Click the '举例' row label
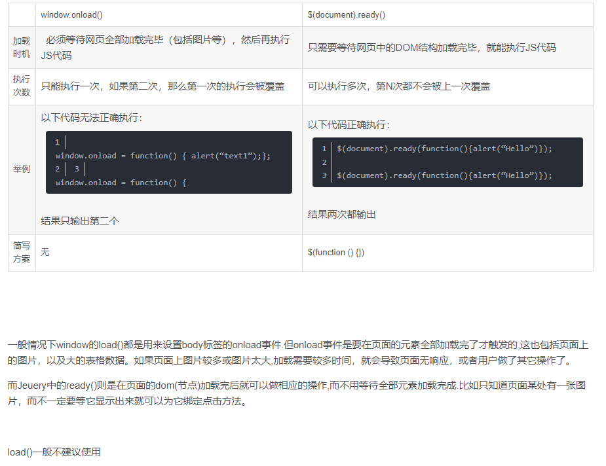Image resolution: width=606 pixels, height=466 pixels. [x=22, y=169]
